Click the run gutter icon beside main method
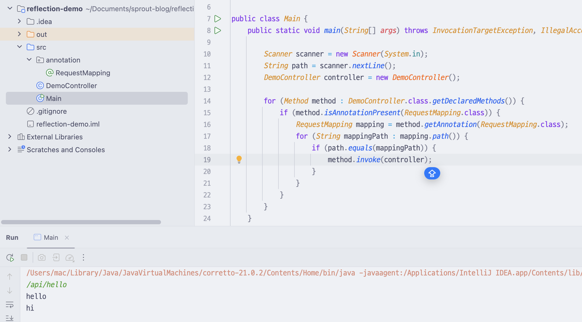The width and height of the screenshot is (582, 322). (218, 30)
